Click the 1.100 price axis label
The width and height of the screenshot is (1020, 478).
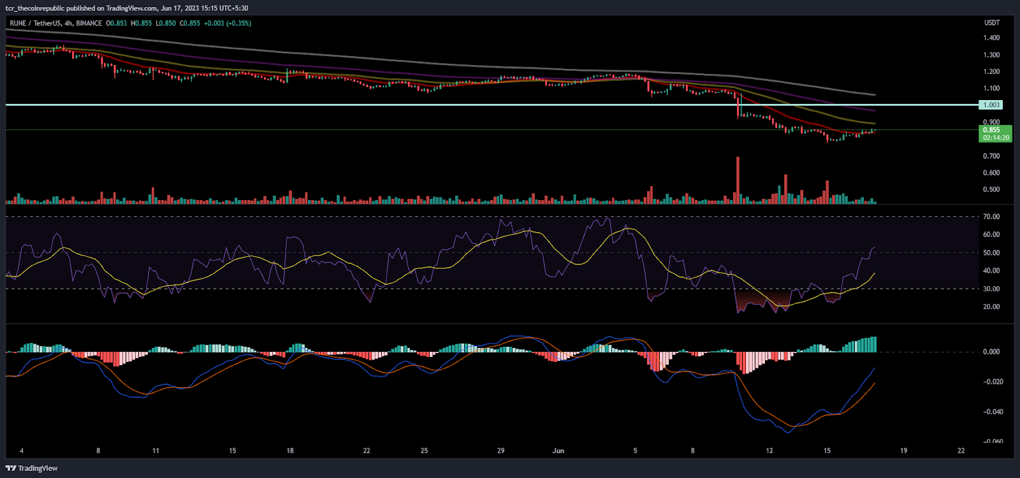click(x=991, y=89)
